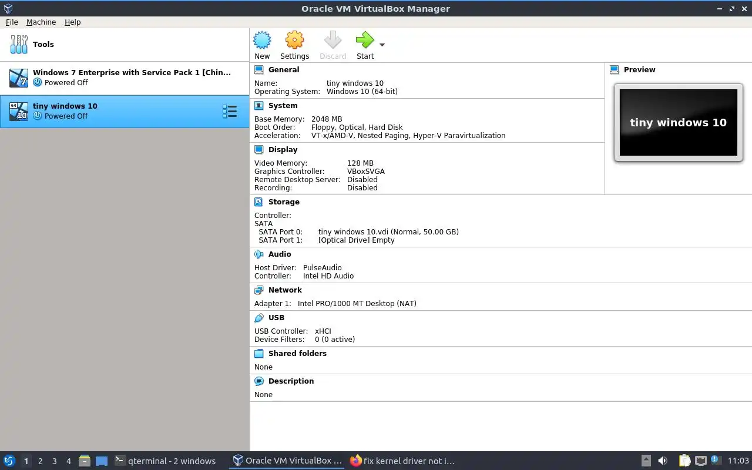Click the Description section speech bubble icon

pos(259,381)
